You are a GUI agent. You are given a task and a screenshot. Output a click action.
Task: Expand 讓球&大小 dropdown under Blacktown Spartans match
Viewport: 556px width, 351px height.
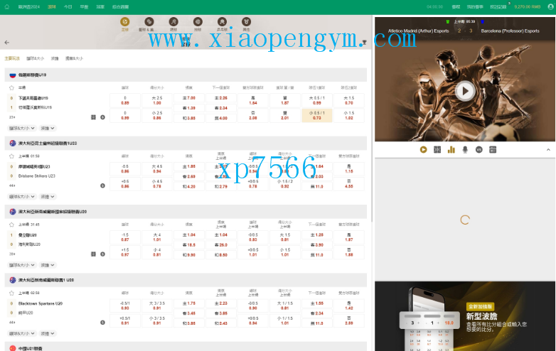click(x=22, y=333)
